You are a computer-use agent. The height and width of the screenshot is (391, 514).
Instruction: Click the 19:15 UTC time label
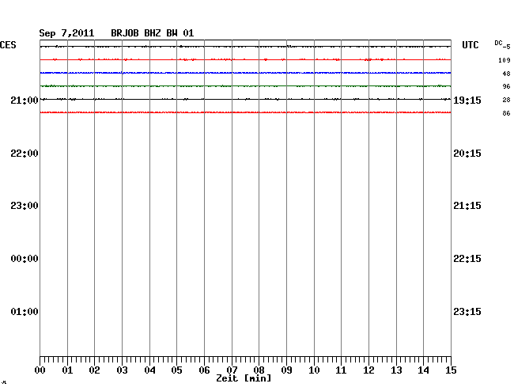[467, 101]
